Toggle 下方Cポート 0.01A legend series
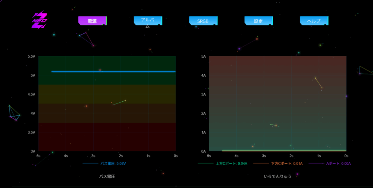 click(x=278, y=163)
